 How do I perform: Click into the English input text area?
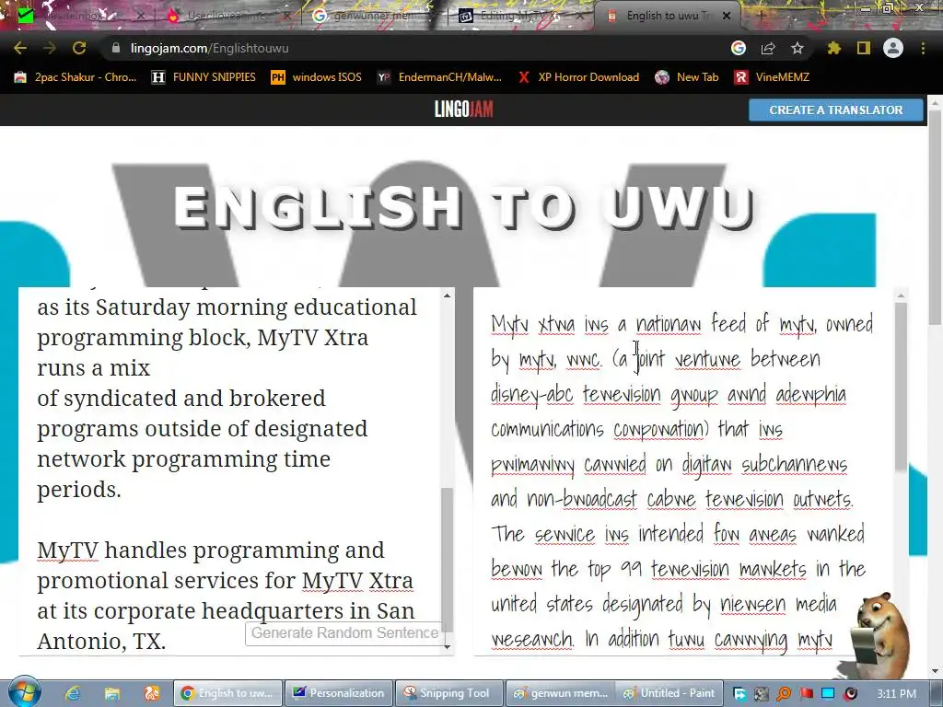click(230, 471)
